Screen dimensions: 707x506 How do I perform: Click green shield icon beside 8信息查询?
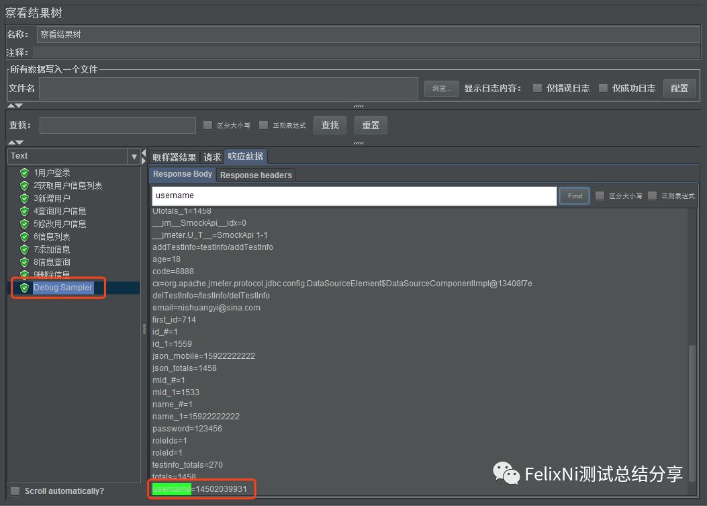(24, 262)
